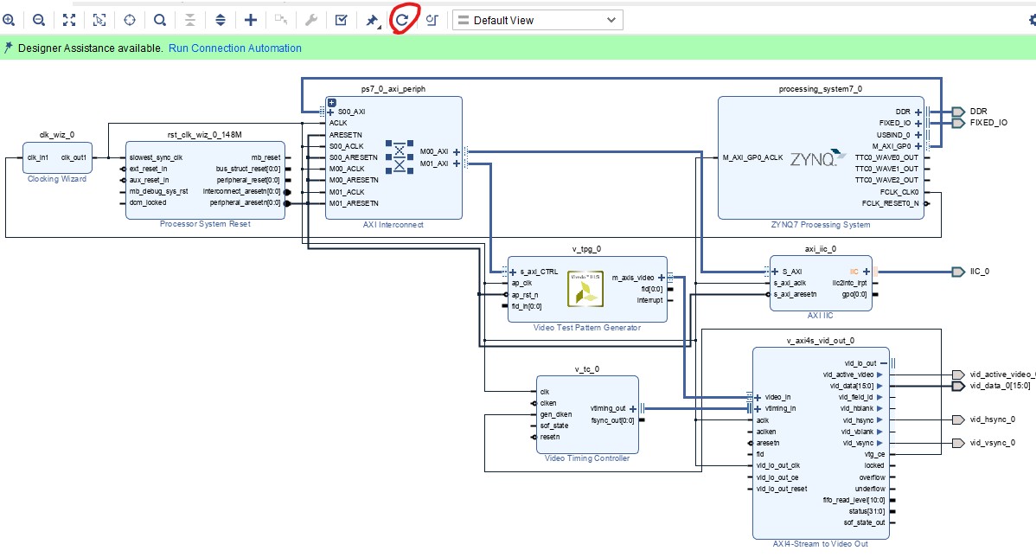
Task: Click the Regenerate Layout circular arrow icon
Action: (x=402, y=19)
